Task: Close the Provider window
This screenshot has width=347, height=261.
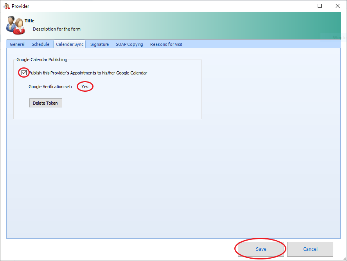Action: [338, 6]
